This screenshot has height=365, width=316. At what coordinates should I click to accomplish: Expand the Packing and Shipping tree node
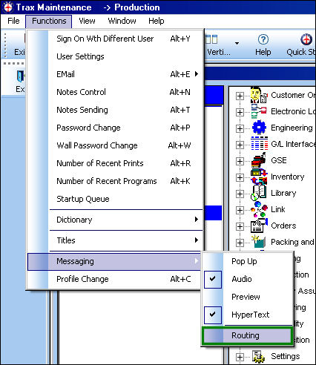[240, 243]
